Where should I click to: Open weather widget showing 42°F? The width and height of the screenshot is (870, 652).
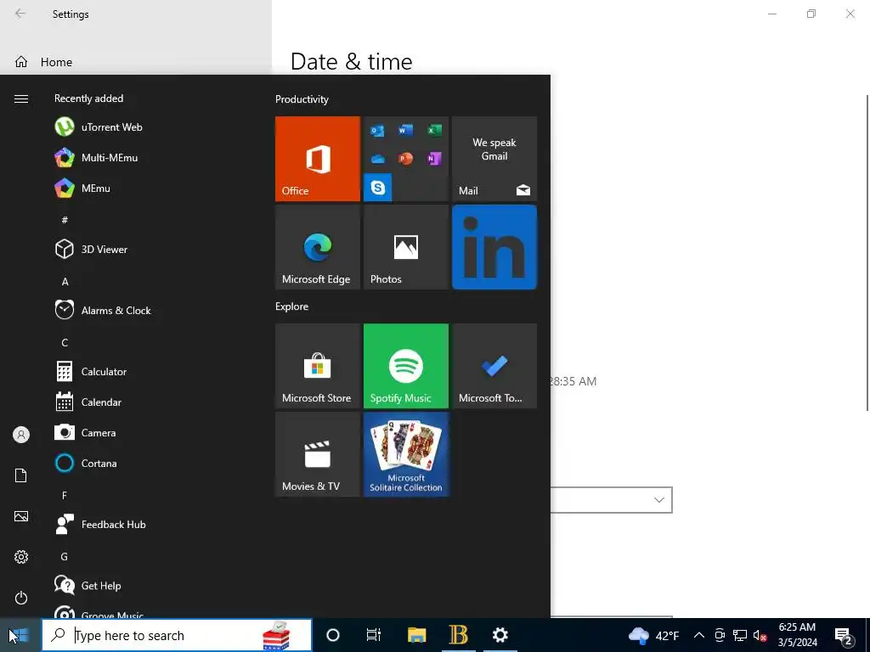[653, 635]
